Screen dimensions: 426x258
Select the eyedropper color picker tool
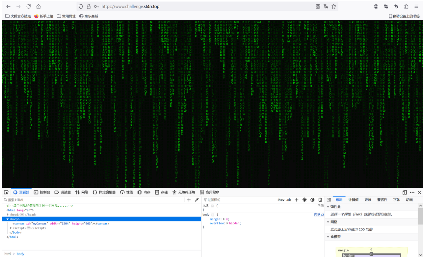(197, 200)
